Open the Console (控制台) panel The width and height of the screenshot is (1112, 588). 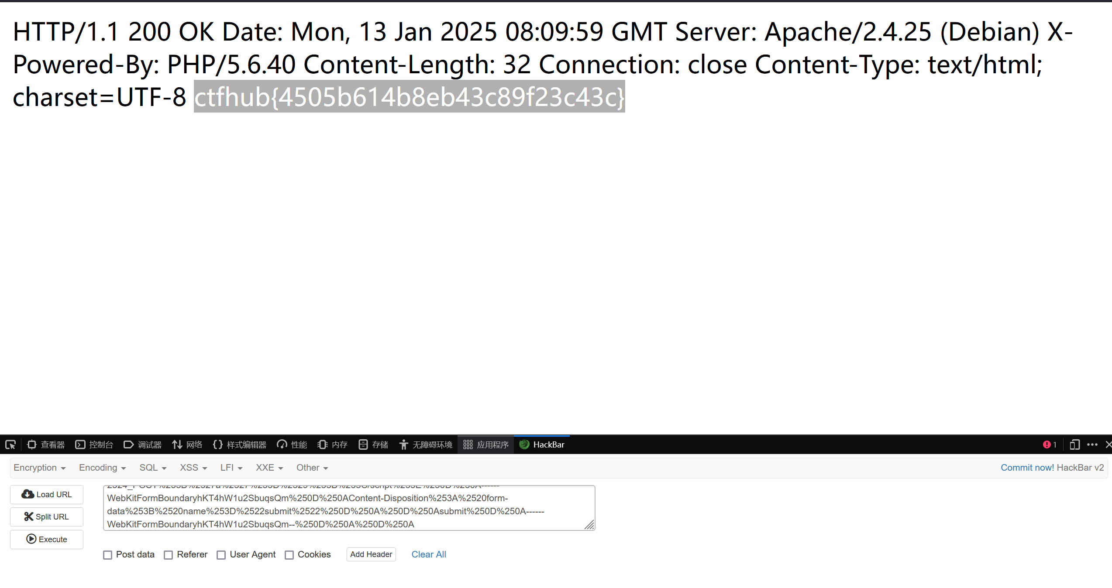(x=94, y=444)
